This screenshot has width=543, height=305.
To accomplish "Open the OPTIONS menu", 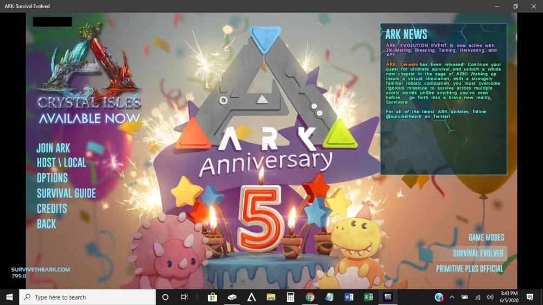I will coord(52,178).
